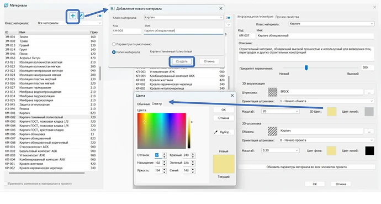
Task: Click Отмена below the material properties panel
Action: [341, 184]
